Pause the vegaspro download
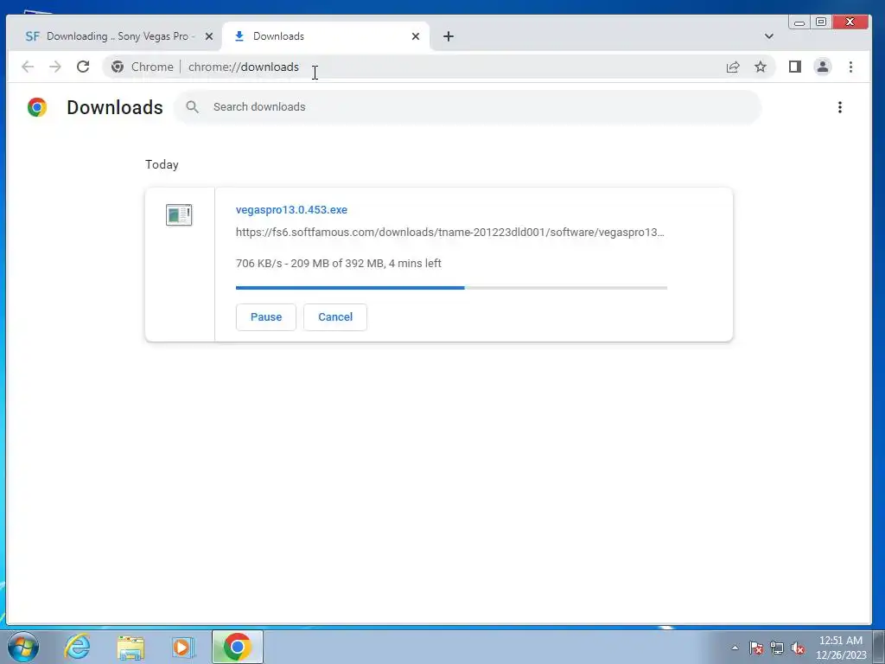The width and height of the screenshot is (885, 664). click(266, 316)
